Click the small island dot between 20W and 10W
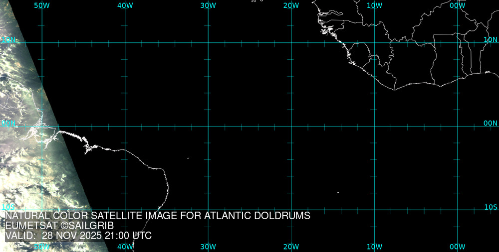This screenshot has height=252, width=499. click(x=338, y=192)
